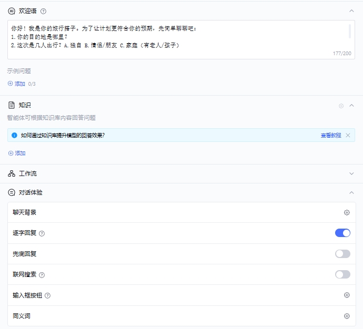Open 同义词 settings gear
This screenshot has width=363, height=329.
(347, 316)
